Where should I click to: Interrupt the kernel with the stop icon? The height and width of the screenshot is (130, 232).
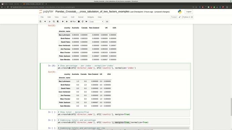79,22
